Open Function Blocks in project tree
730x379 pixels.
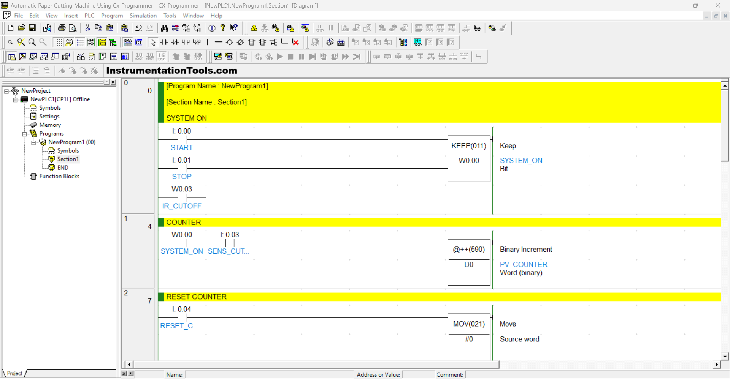click(59, 176)
